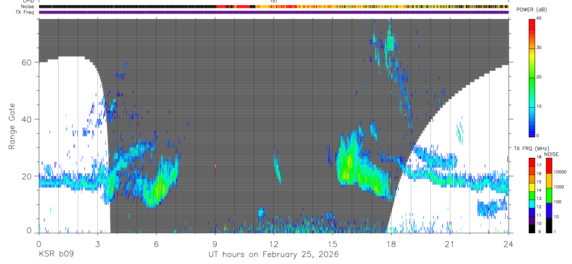This screenshot has height=264, width=572.
Task: Pick the blue bottom region of power colorbar
Action: coord(531,128)
